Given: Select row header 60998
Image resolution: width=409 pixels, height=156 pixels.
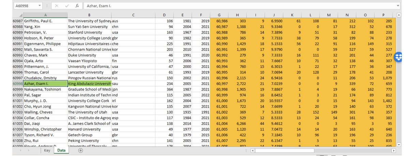Looking at the screenshot, I should coord(18,83).
